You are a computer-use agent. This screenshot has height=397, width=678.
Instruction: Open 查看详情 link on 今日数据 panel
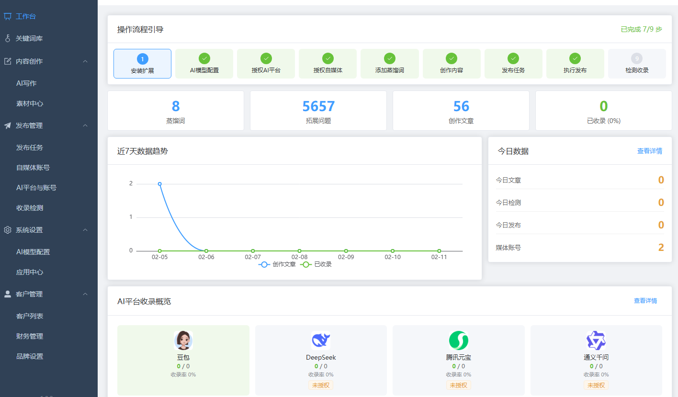pyautogui.click(x=649, y=151)
